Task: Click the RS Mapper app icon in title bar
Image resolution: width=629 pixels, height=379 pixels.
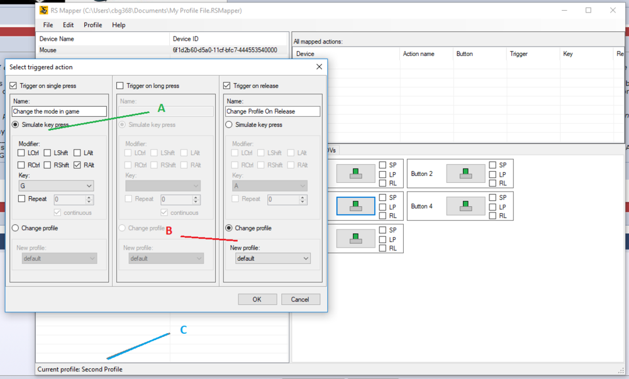Action: [x=44, y=11]
